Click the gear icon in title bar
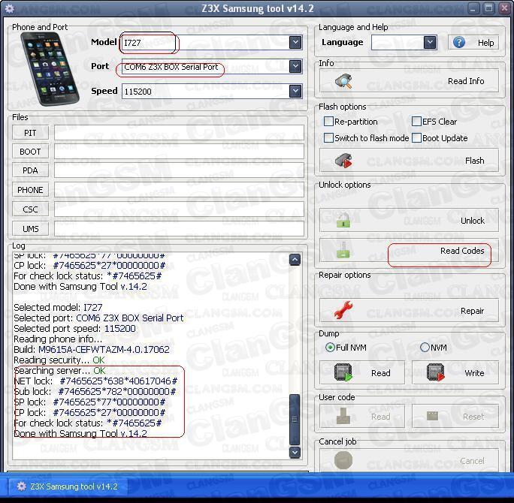This screenshot has width=514, height=503. click(10, 8)
